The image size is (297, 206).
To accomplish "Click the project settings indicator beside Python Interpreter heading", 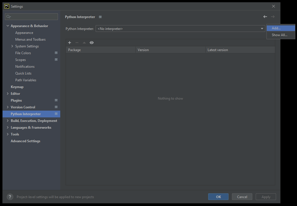I will [x=100, y=17].
